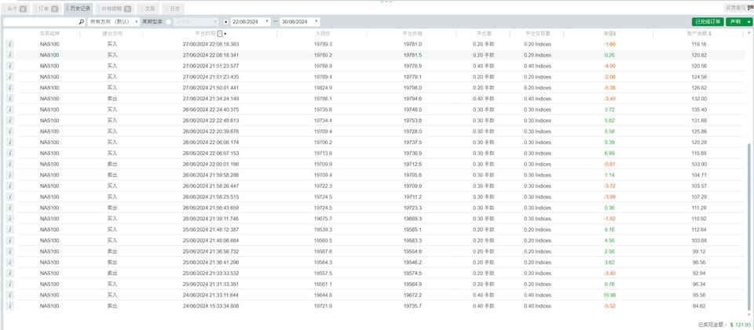
Task: Expand the 所有方向 direction dropdown
Action: point(113,22)
